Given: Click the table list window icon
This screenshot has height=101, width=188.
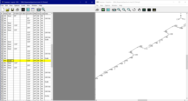Looking at the screenshot, I should pyautogui.click(x=33, y=10).
